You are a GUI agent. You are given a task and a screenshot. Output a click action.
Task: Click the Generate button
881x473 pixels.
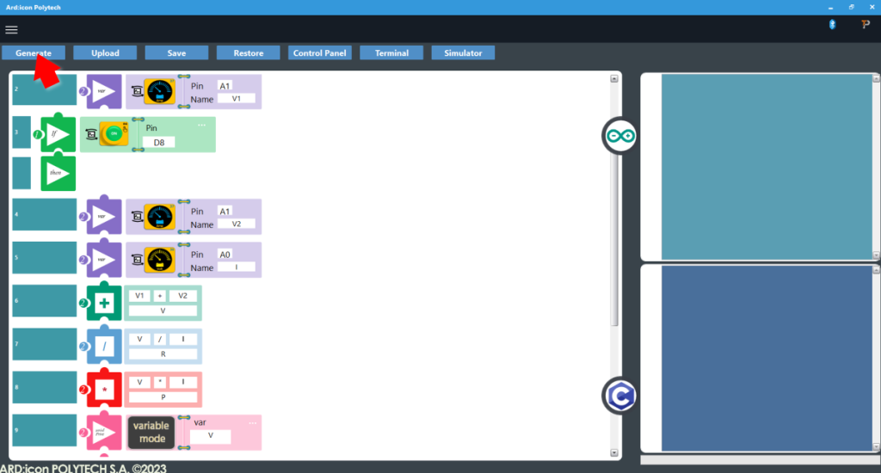(34, 52)
